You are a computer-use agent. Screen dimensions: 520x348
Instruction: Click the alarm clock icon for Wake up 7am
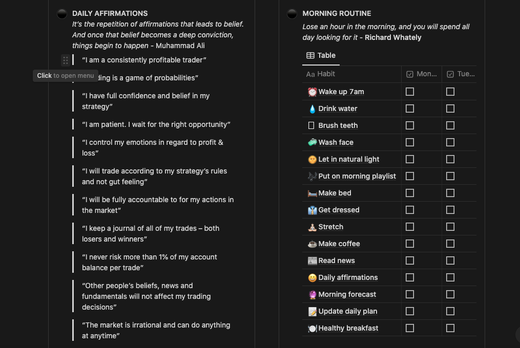[x=312, y=92]
